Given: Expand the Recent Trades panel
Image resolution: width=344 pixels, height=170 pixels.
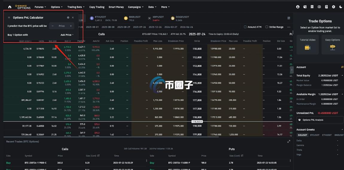Looking at the screenshot, I should (289, 142).
